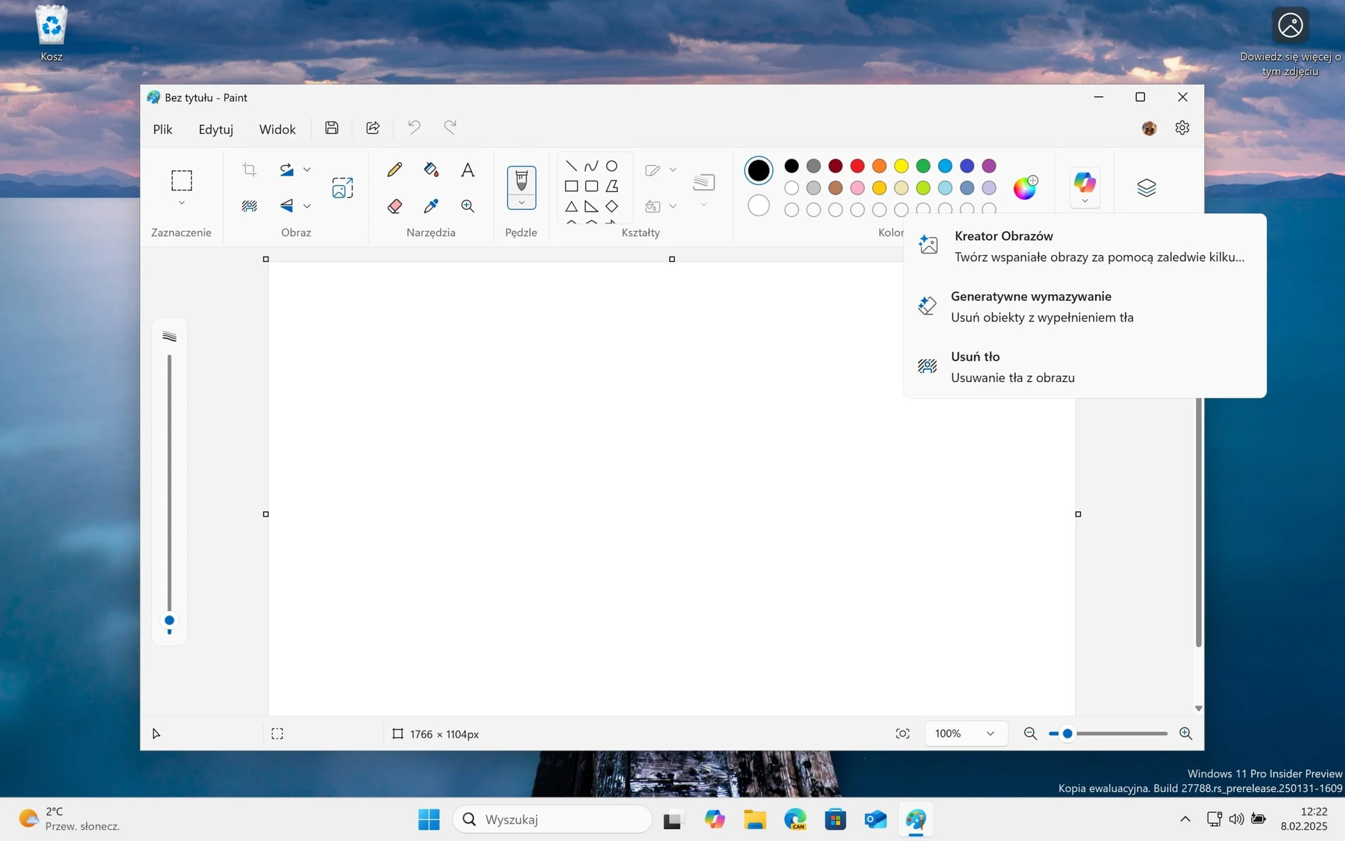Click the zoom in plus button
This screenshot has width=1345, height=841.
pyautogui.click(x=1186, y=733)
